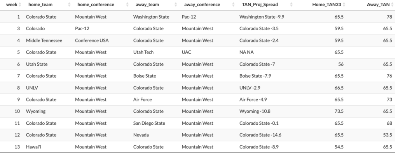Image resolution: width=398 pixels, height=155 pixels.
Task: Select the week 1 Colorado State row
Action: [199, 17]
